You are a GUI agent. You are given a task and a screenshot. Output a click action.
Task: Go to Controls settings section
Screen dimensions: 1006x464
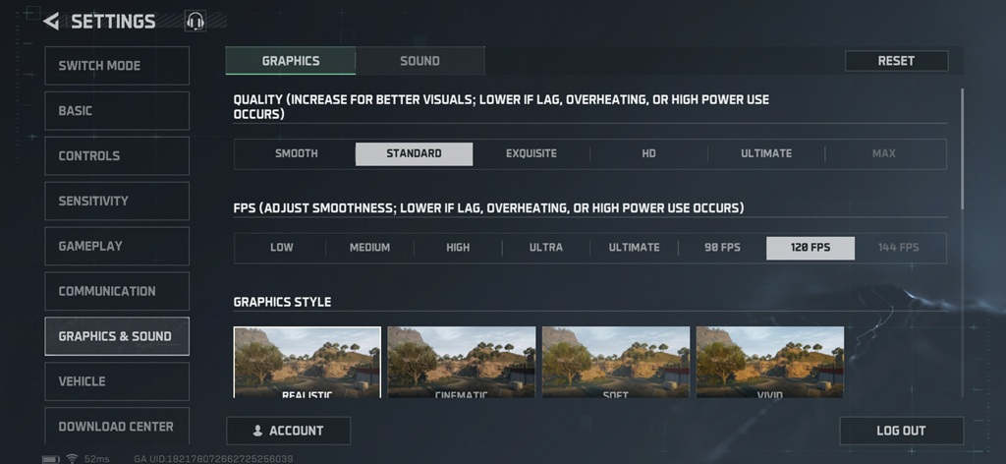click(x=117, y=156)
